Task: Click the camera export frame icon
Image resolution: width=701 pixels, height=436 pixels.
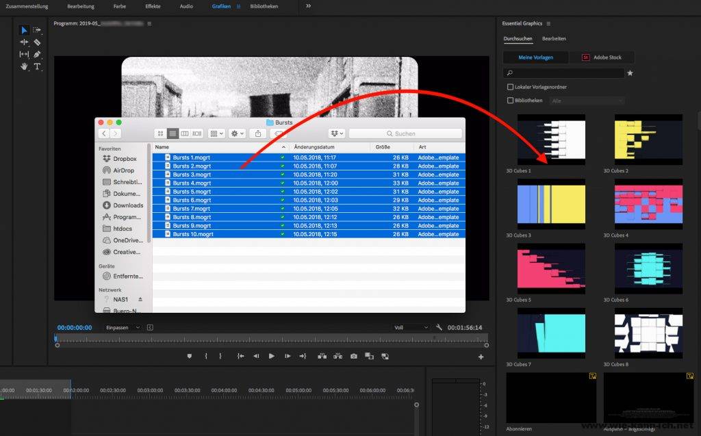Action: click(x=353, y=356)
